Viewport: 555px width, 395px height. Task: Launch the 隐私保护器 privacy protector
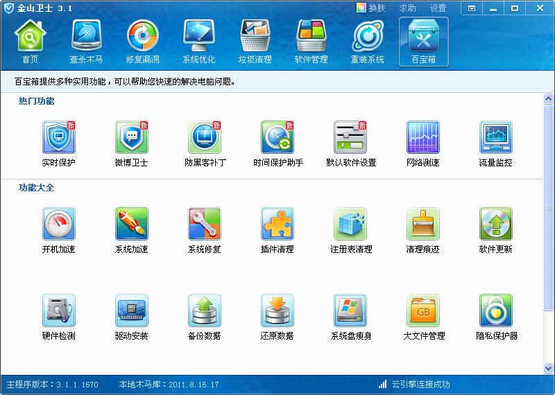[496, 311]
